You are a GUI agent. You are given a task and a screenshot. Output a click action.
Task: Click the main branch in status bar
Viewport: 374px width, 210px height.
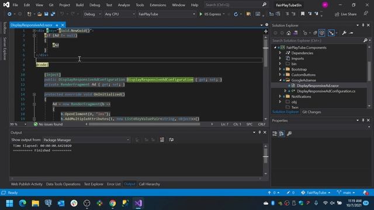coord(346,192)
